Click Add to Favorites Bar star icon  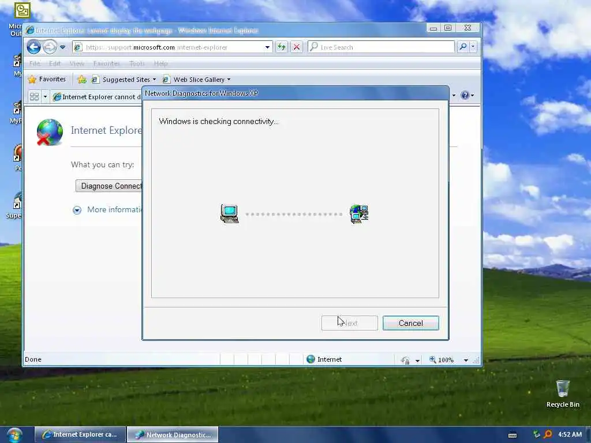(82, 80)
